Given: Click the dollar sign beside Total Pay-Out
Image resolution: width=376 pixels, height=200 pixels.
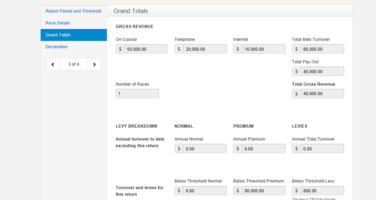Looking at the screenshot, I should (x=296, y=71).
